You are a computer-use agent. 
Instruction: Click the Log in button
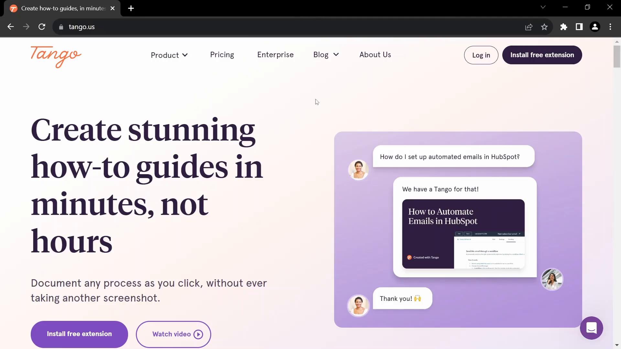481,55
